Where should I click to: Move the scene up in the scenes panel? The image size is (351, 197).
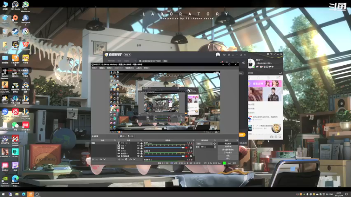[101, 159]
